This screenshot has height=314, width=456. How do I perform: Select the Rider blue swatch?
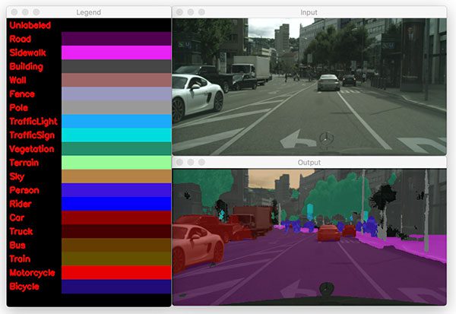(x=116, y=204)
